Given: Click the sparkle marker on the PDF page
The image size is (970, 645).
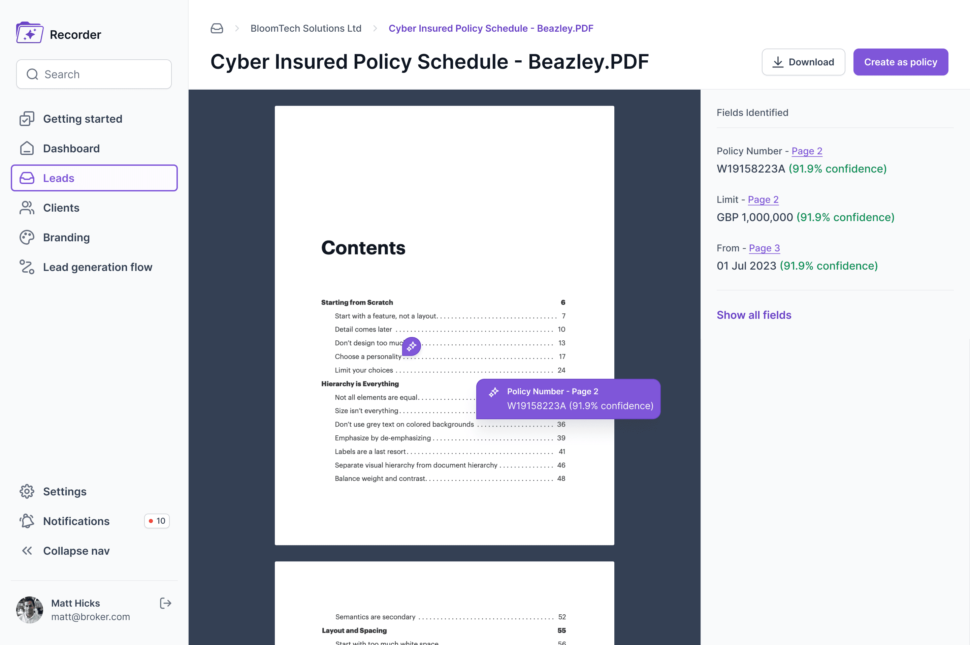Looking at the screenshot, I should tap(412, 346).
